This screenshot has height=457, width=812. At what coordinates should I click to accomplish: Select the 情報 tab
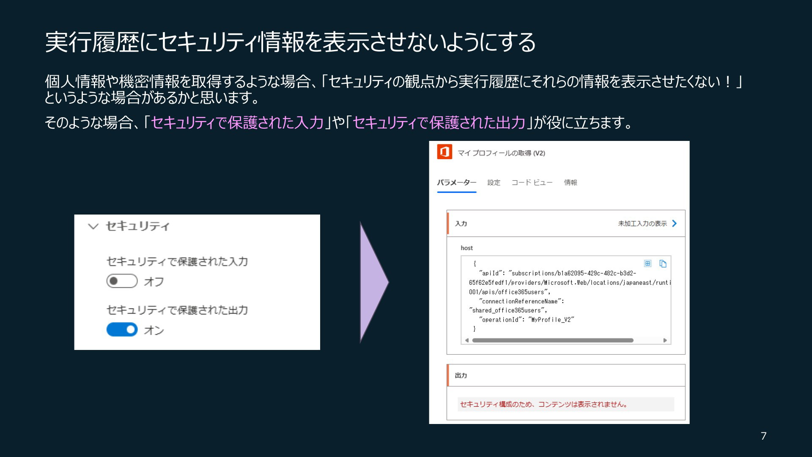click(x=571, y=182)
